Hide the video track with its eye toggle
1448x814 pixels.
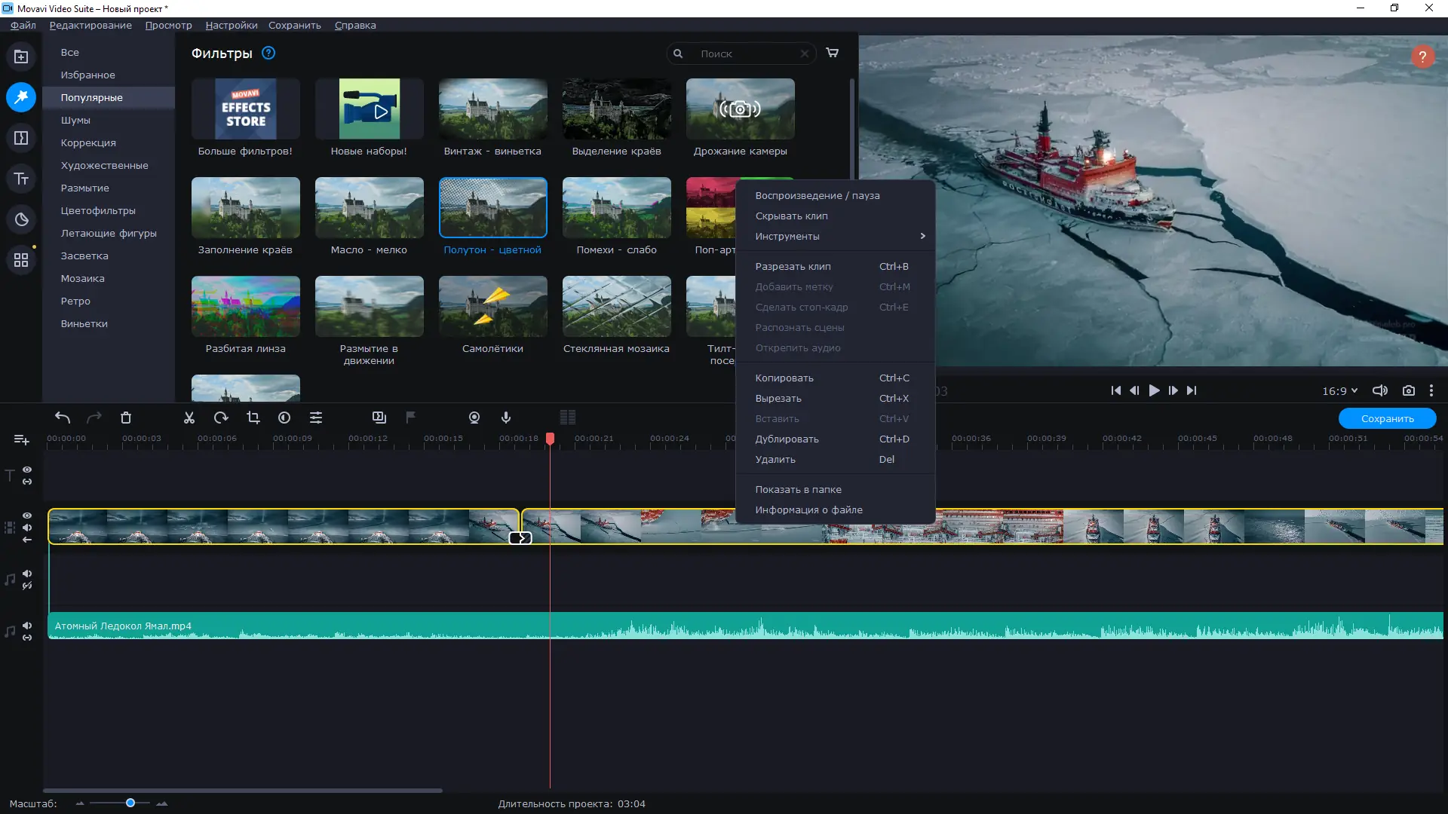pos(27,515)
